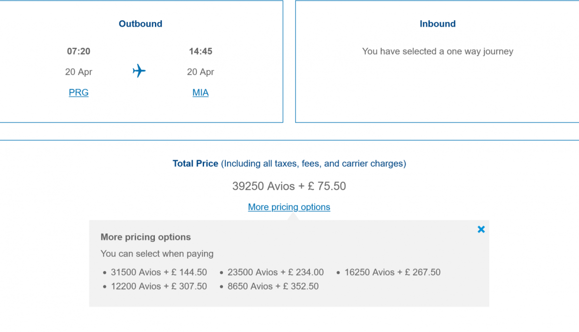This screenshot has height=332, width=579.
Task: Click the More pricing options link
Action: tap(289, 207)
